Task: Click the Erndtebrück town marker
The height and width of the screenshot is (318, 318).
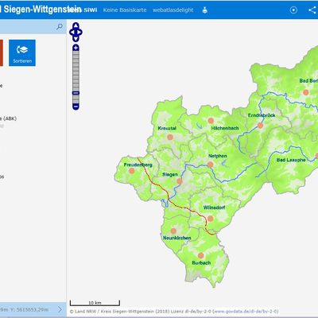Action: click(261, 126)
